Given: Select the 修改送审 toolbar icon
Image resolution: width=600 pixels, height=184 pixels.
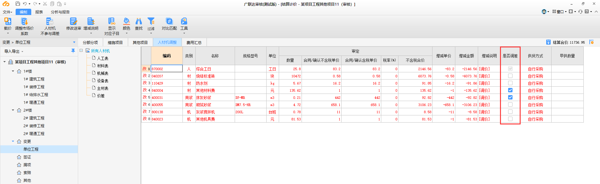Looking at the screenshot, I should point(73,22).
